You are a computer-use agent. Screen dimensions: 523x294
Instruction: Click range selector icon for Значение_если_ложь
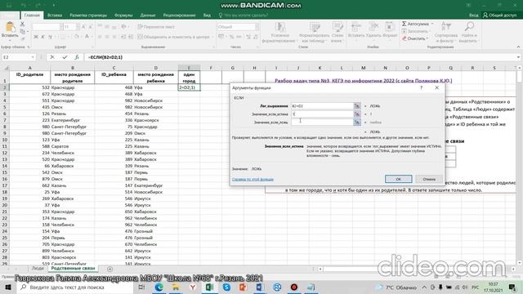(x=357, y=122)
